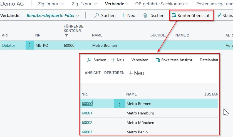Open debitor number 60001 link

click(87, 113)
